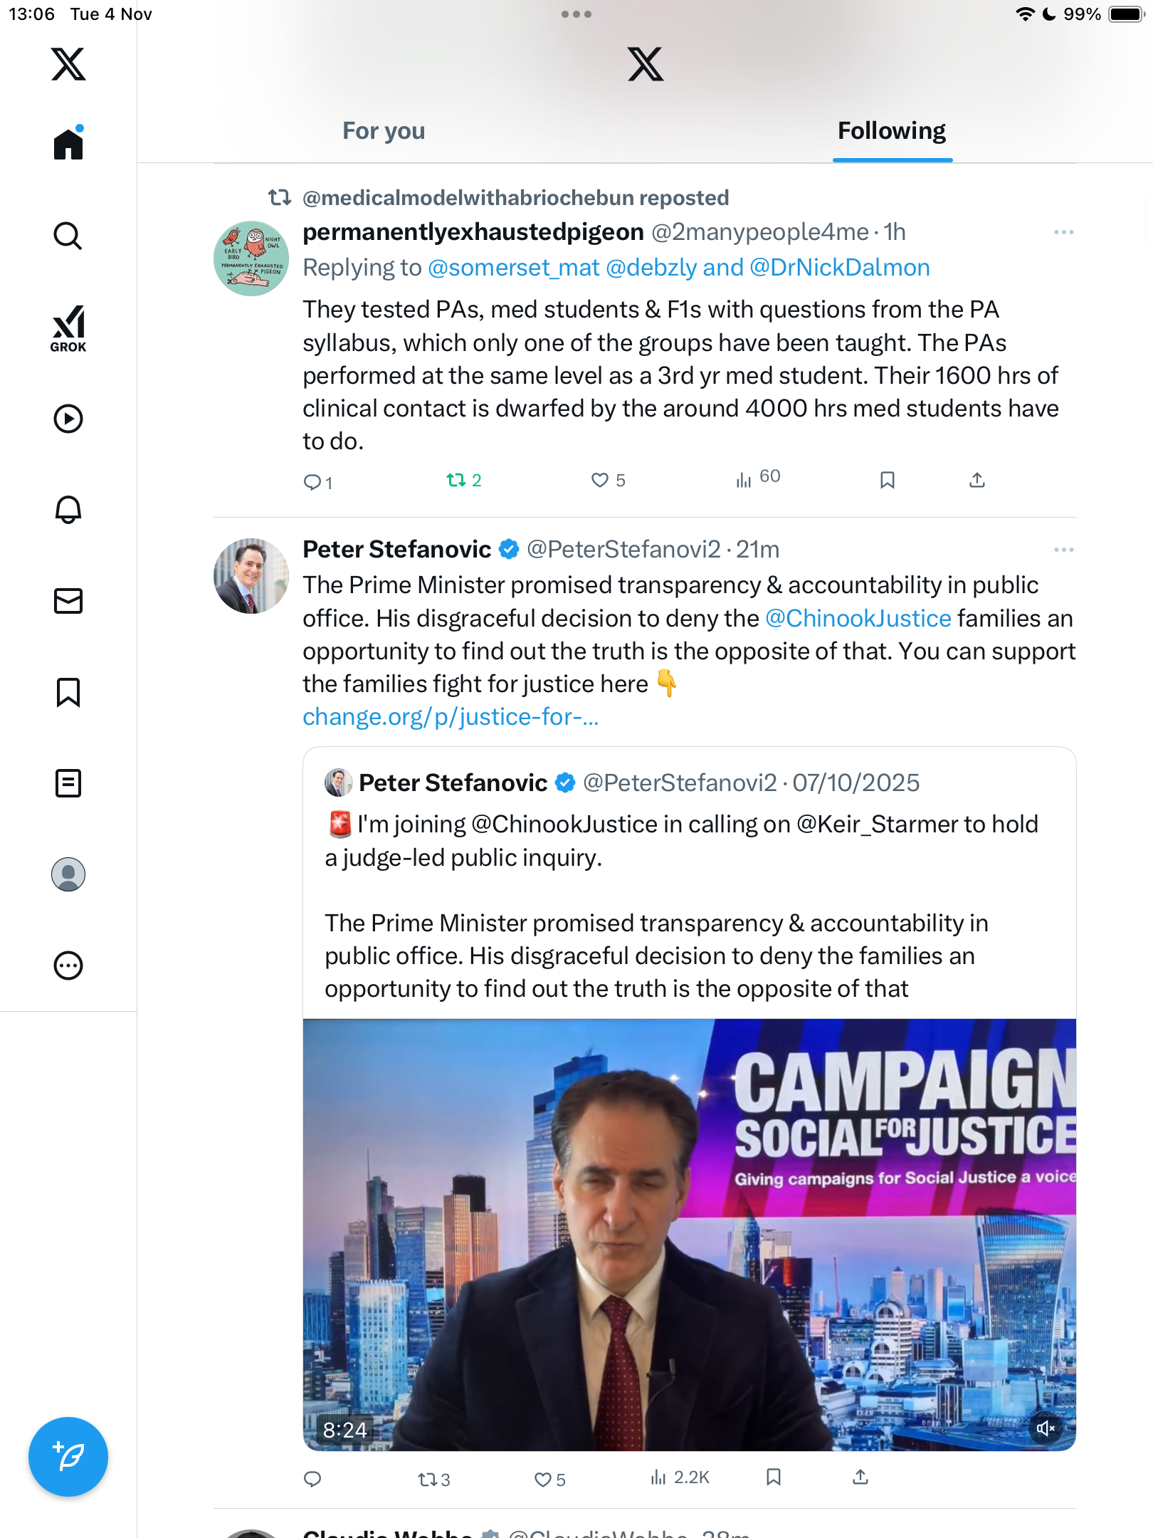Open Bookmarks in the sidebar
The width and height of the screenshot is (1153, 1538).
pos(68,692)
